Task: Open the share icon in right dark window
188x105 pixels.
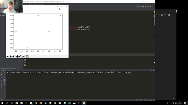Action: (x=162, y=15)
